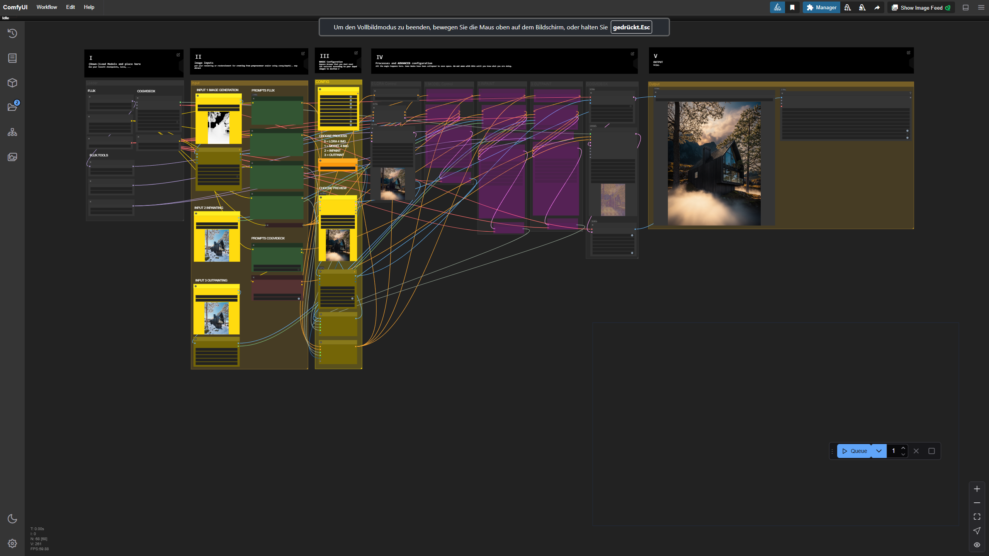Screen dimensions: 989x556
Task: Expand the Queue button dropdown arrow
Action: (x=879, y=451)
